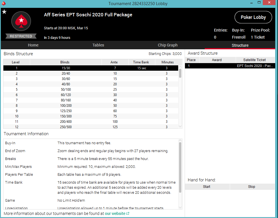Viewport: 278px width, 218px height.
Task: Switch to the Tables tab
Action: pos(98,45)
